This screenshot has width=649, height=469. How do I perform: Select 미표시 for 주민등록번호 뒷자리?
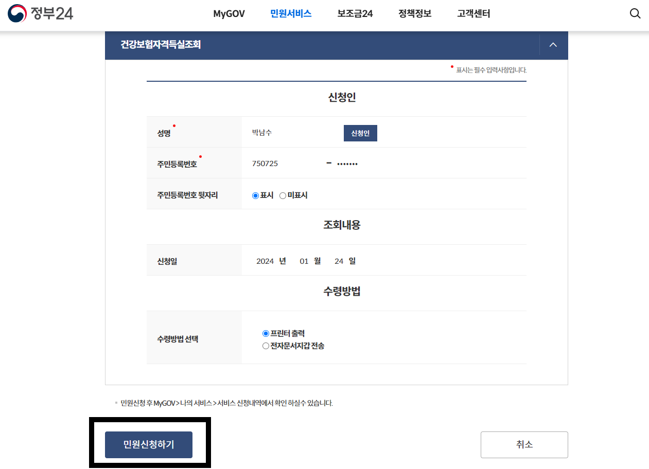click(x=283, y=195)
